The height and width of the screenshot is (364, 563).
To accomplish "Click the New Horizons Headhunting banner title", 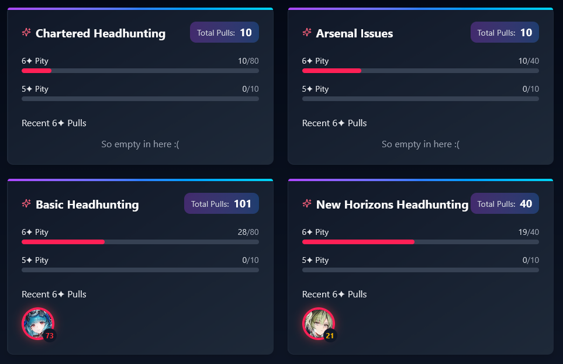I will (x=392, y=204).
